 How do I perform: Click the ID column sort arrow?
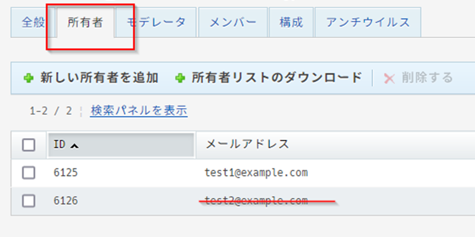tap(74, 145)
